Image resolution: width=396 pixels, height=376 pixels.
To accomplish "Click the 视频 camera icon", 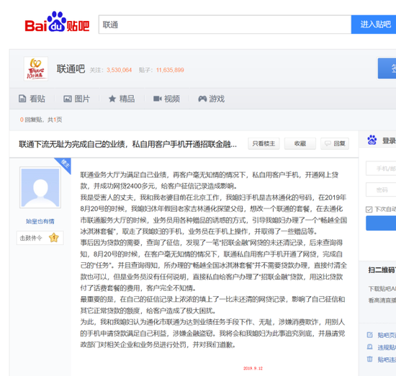I will pos(158,99).
